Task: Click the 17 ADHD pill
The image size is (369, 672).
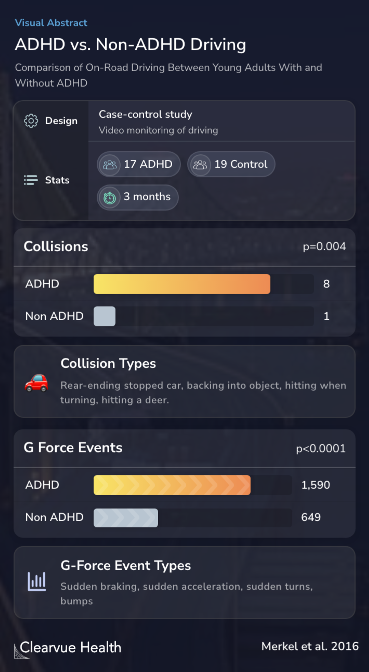Action: pyautogui.click(x=139, y=164)
